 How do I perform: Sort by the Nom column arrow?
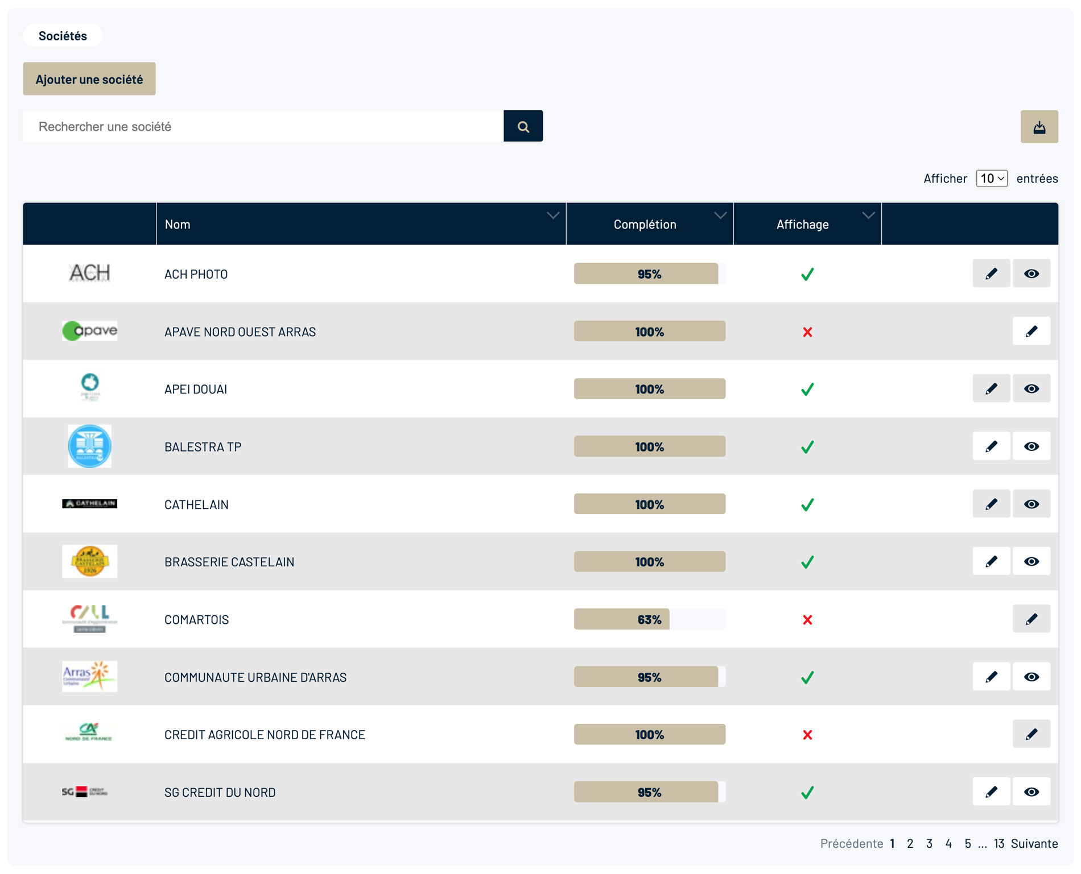coord(552,216)
